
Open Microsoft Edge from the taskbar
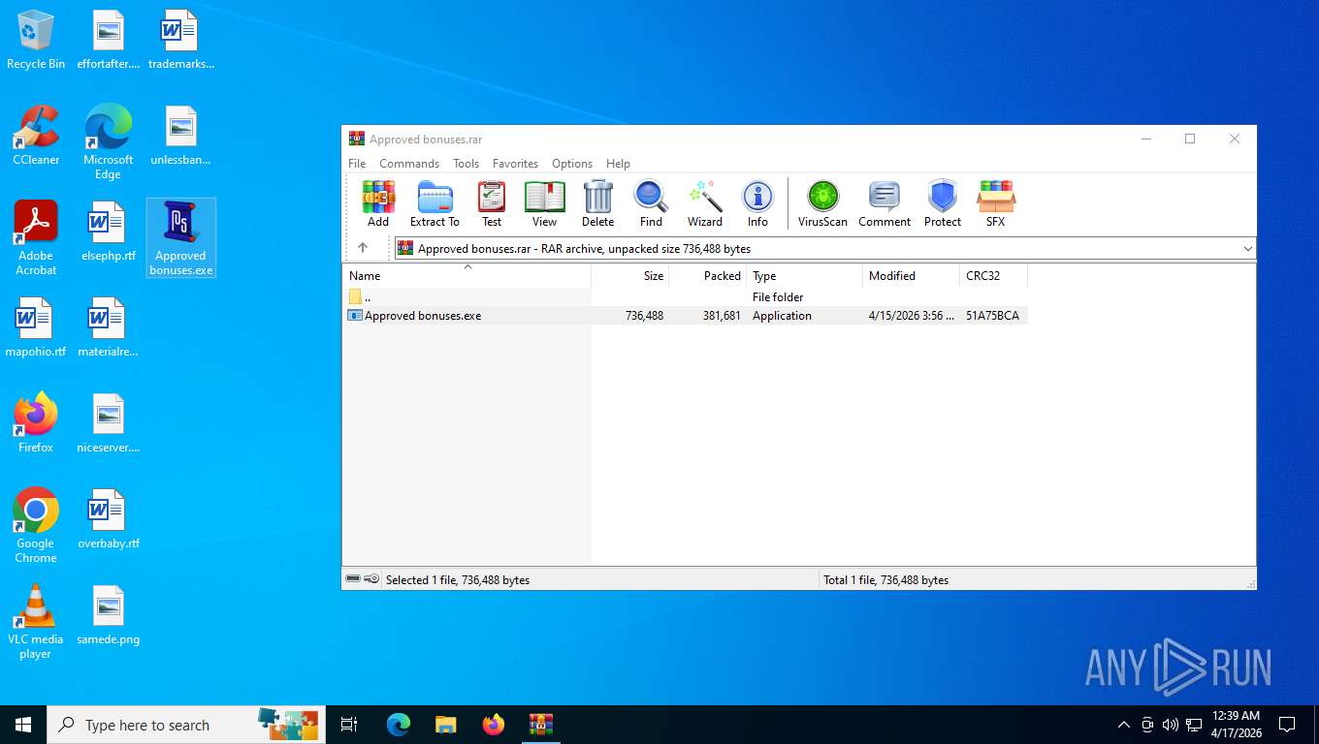[x=398, y=725]
